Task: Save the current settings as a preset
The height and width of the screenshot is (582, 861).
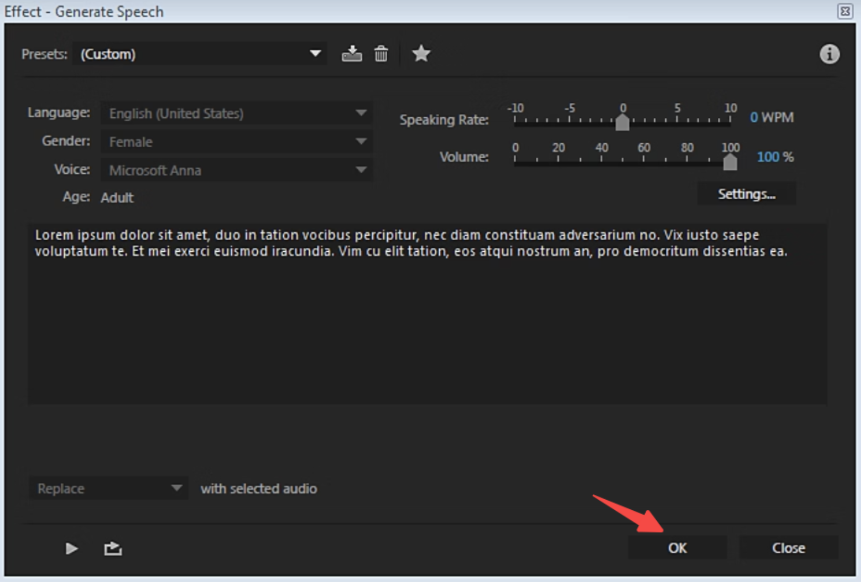Action: 352,53
